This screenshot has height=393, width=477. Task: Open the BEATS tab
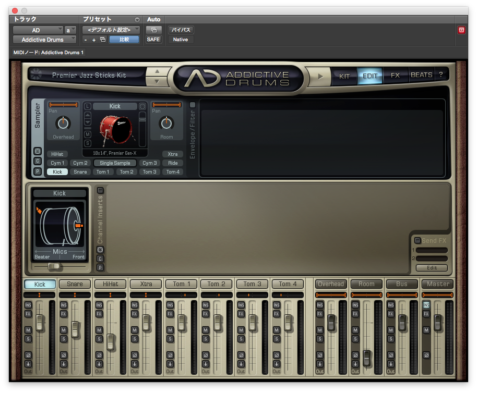(x=421, y=75)
